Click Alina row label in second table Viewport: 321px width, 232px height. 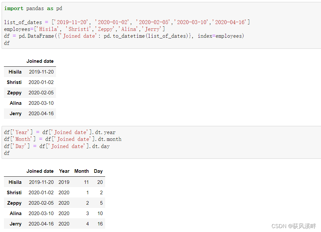point(16,213)
